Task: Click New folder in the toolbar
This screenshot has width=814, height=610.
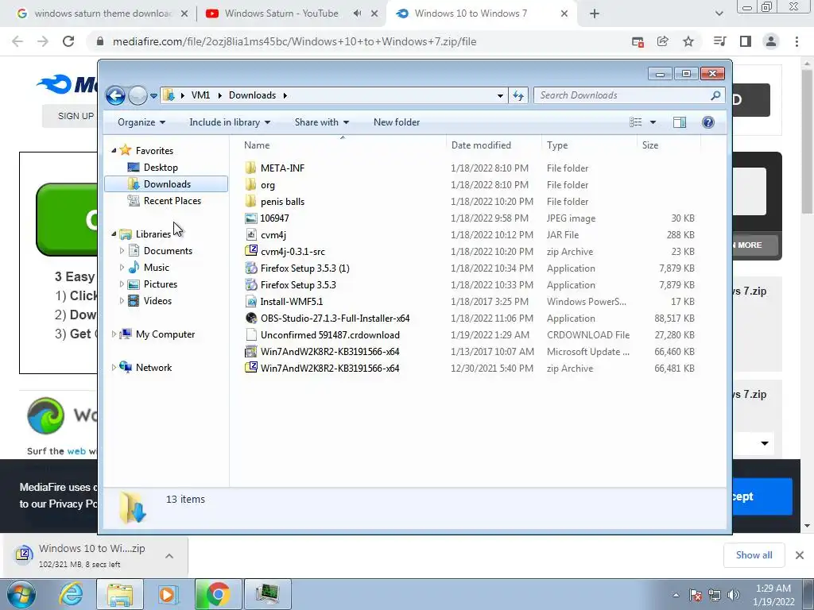Action: point(397,122)
